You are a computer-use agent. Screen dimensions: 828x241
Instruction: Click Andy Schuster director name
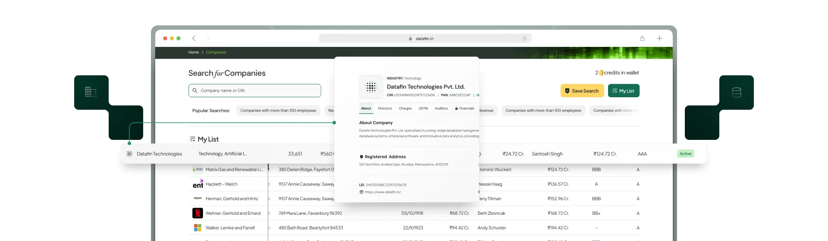(x=492, y=228)
